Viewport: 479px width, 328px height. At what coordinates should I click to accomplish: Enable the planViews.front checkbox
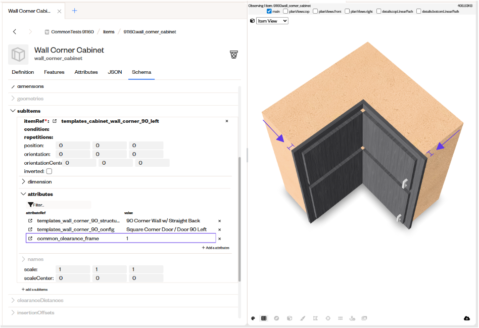(x=315, y=11)
